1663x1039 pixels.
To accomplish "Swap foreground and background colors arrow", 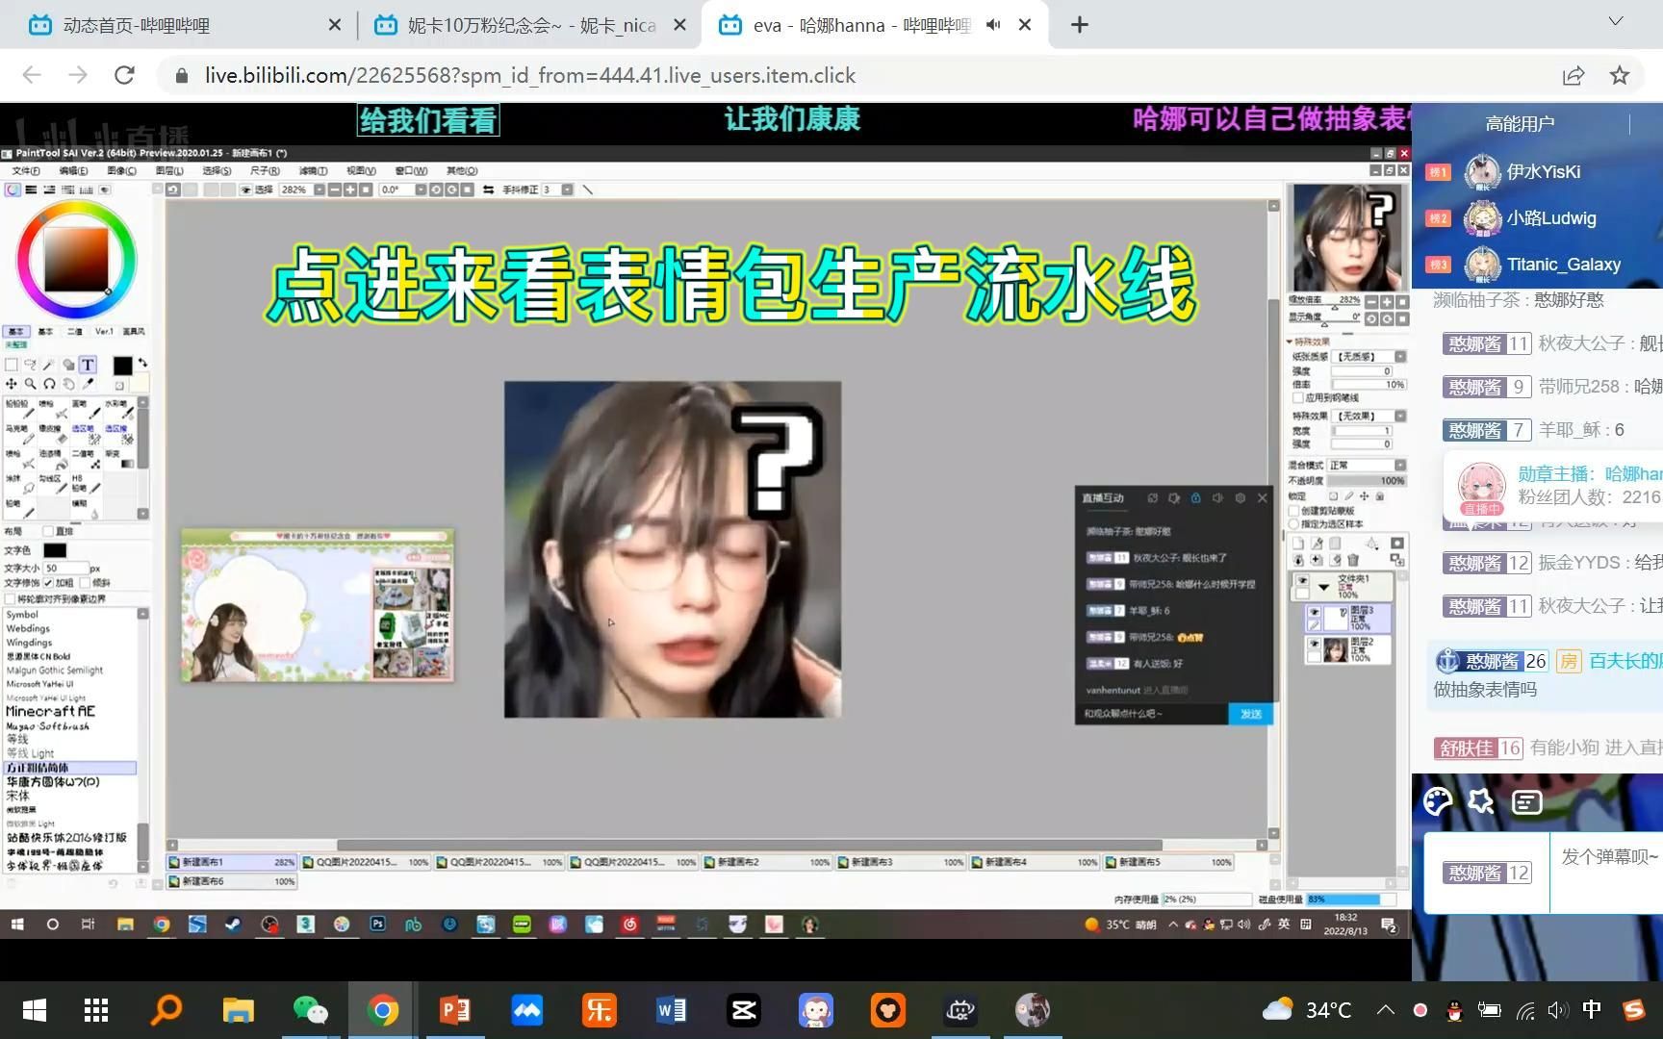I will [142, 363].
